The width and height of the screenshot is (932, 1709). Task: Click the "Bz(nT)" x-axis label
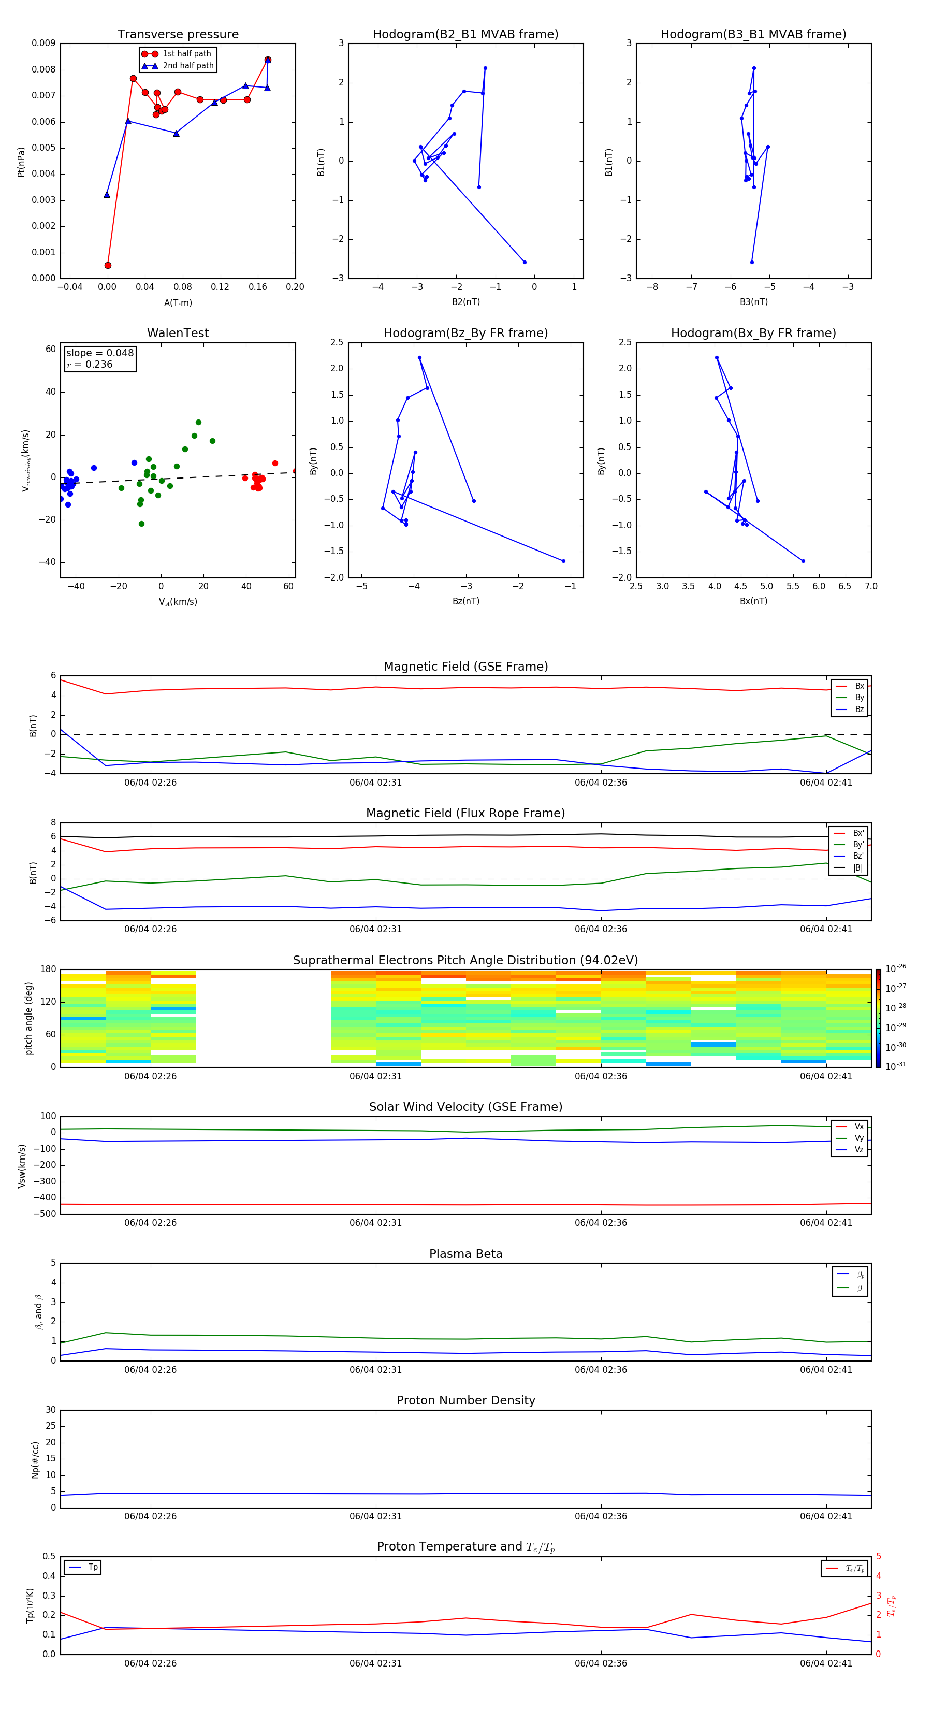tap(465, 601)
